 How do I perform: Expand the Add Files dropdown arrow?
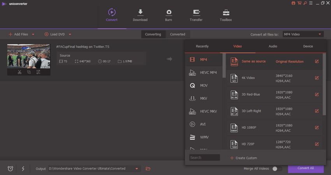33,35
